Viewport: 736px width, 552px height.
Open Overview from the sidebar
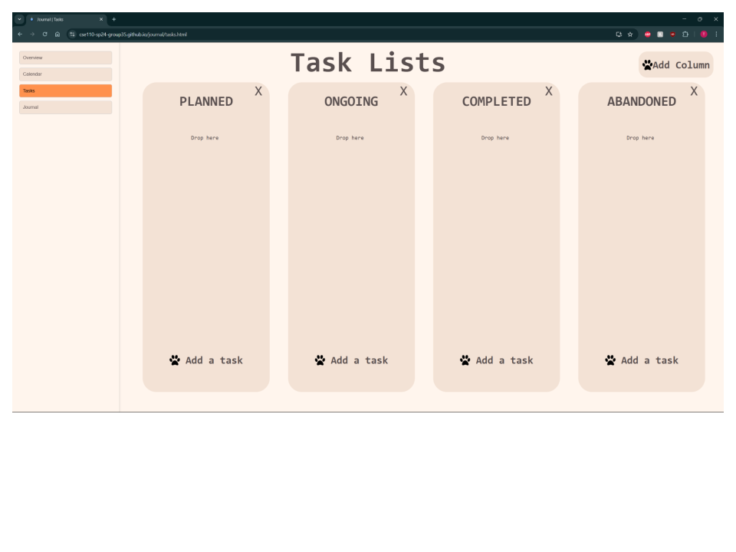click(65, 58)
